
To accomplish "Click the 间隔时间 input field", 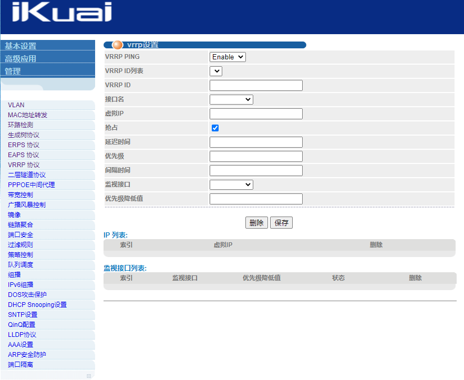I will (256, 170).
